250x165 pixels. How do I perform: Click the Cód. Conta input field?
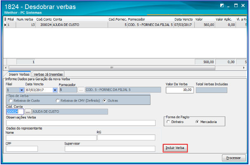(15, 112)
